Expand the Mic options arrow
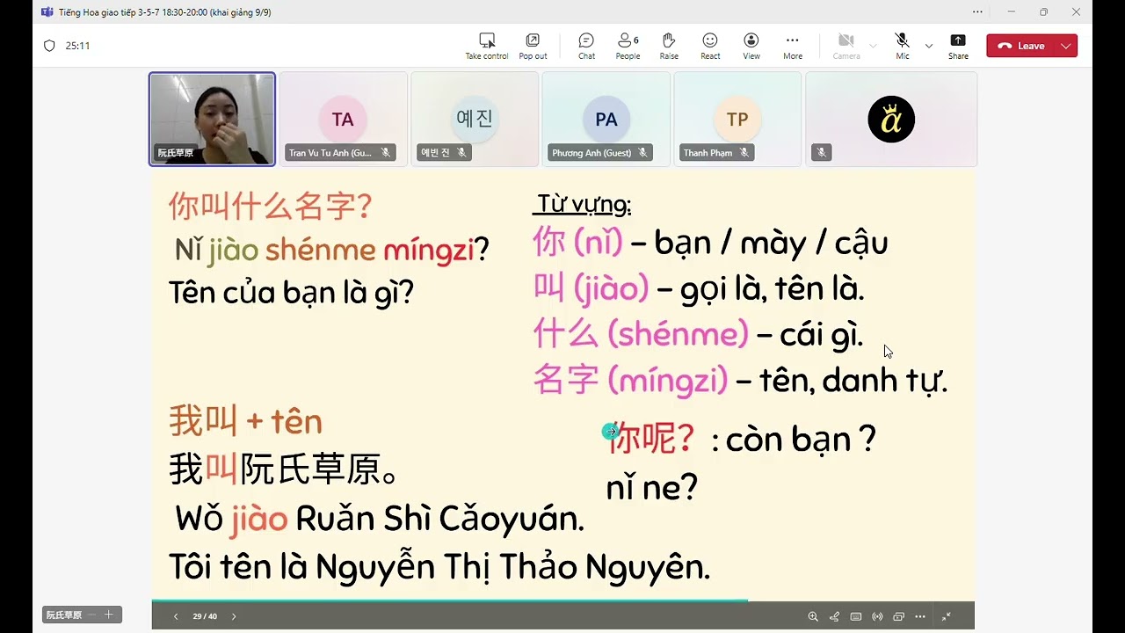 [x=929, y=46]
